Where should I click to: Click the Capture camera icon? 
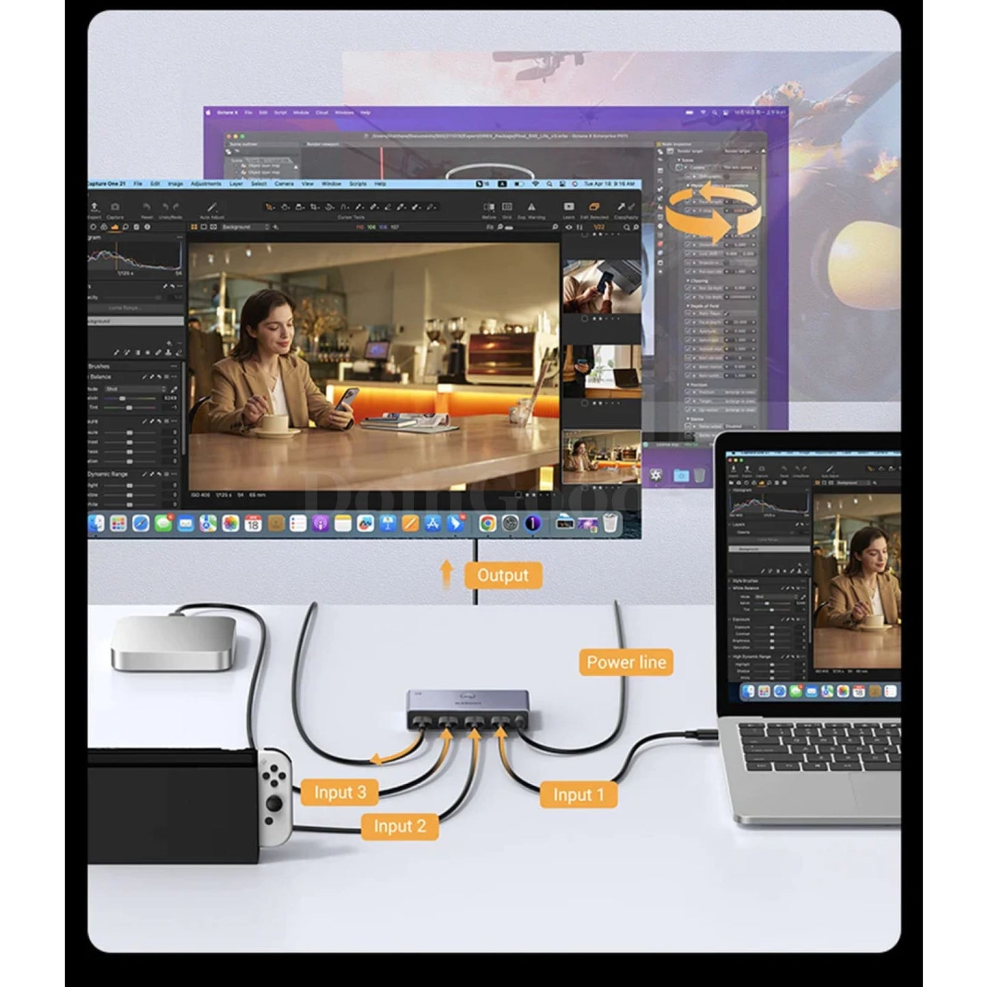pyautogui.click(x=115, y=208)
